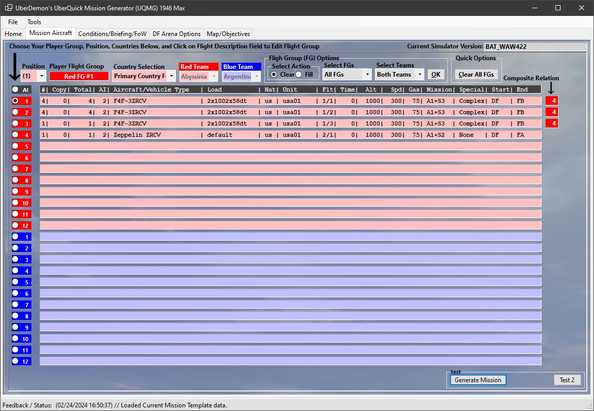Select Red flight group 4 radio button
The image size is (594, 411).
[x=15, y=134]
